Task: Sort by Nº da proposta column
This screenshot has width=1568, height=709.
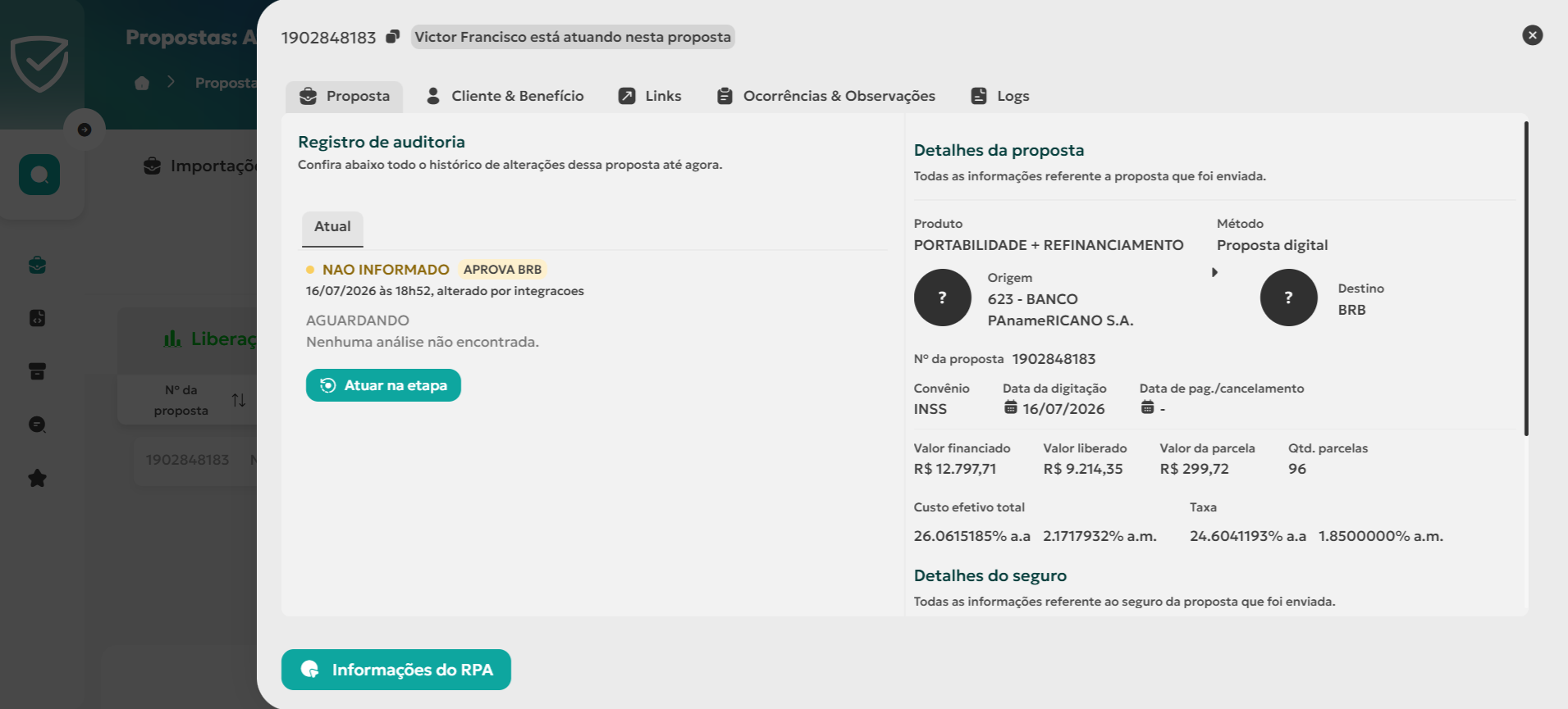Action: (x=239, y=400)
